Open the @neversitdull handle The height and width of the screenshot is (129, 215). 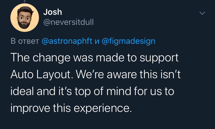coord(69,22)
